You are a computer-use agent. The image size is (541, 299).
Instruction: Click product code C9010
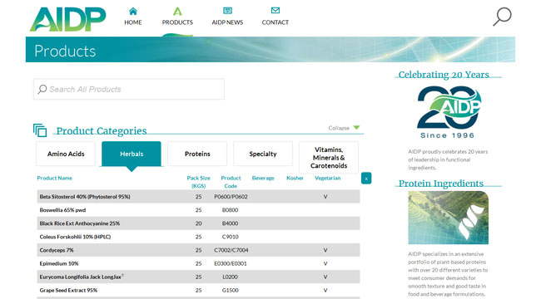(230, 237)
